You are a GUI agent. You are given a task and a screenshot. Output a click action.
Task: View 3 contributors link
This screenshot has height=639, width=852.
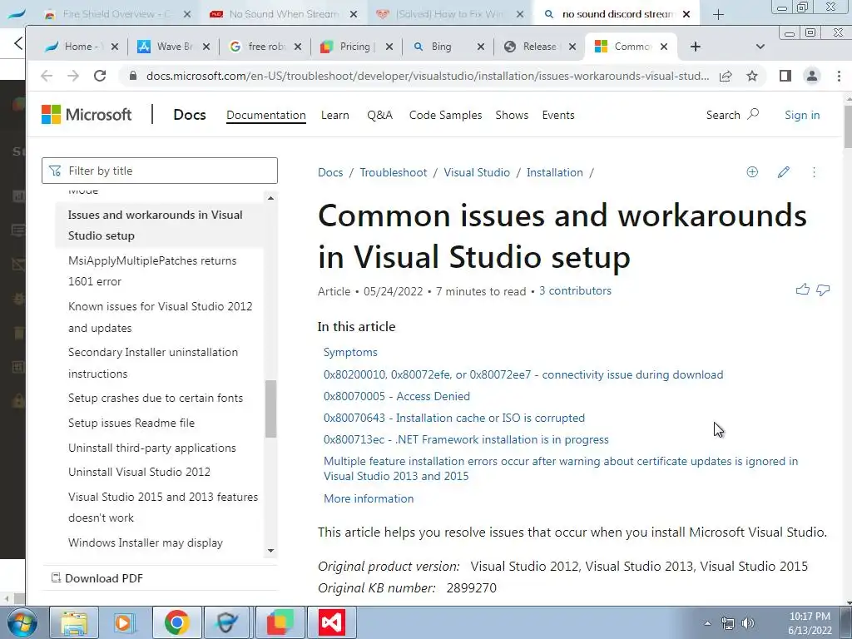(575, 290)
